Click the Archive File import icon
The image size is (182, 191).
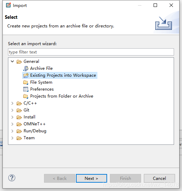click(x=26, y=68)
